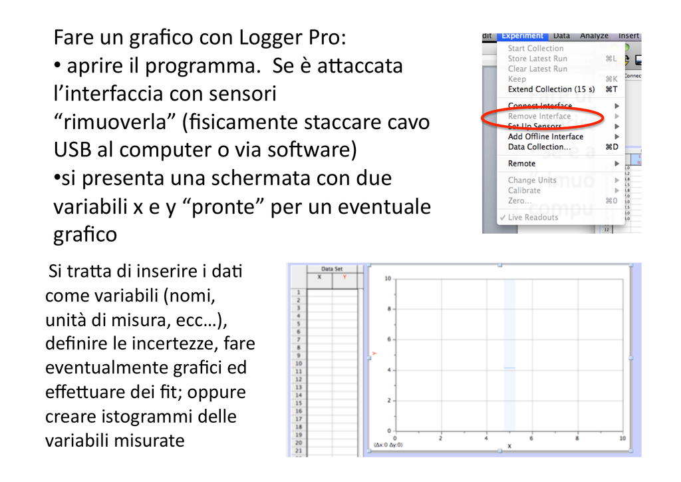Expand the Calibrate submenu arrow
The height and width of the screenshot is (482, 681).
(616, 190)
